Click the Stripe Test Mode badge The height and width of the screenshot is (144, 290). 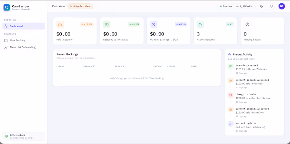80,6
